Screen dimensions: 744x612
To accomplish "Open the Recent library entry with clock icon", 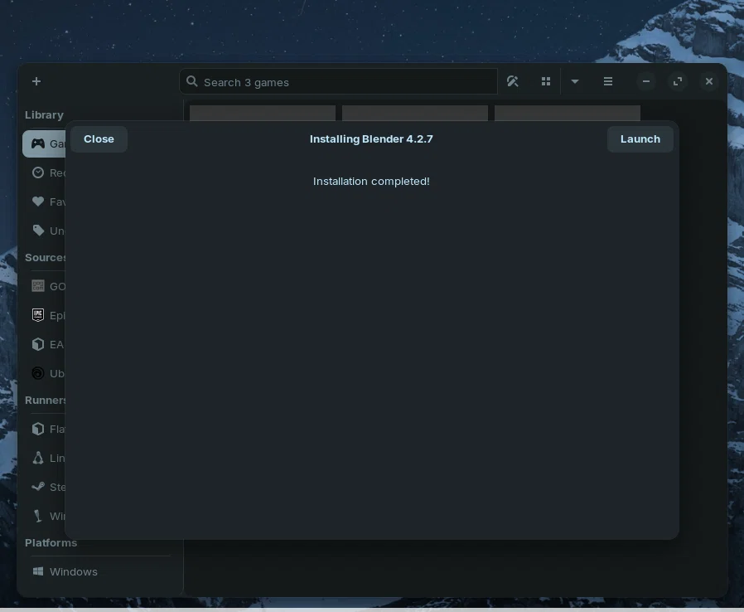I will point(44,172).
